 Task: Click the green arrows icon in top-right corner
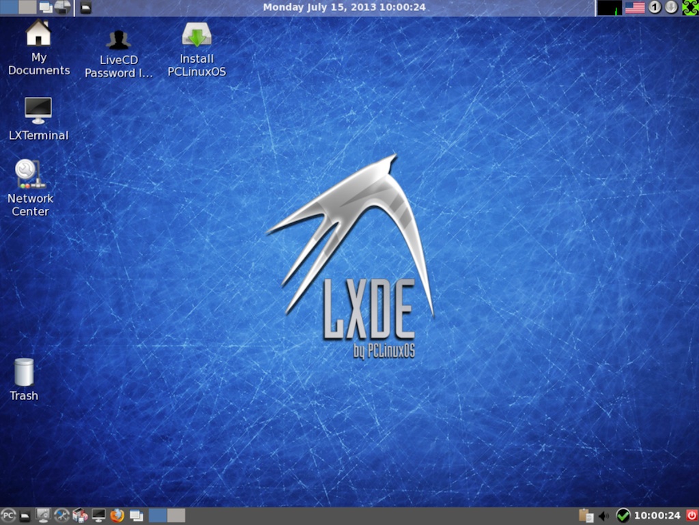690,8
